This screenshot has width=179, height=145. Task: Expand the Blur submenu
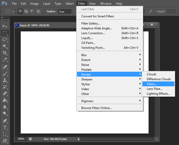coord(110,55)
